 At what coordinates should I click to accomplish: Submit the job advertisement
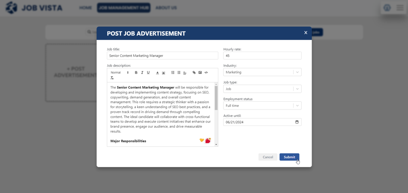click(x=289, y=157)
